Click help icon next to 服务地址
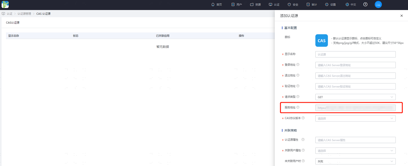 [298, 107]
